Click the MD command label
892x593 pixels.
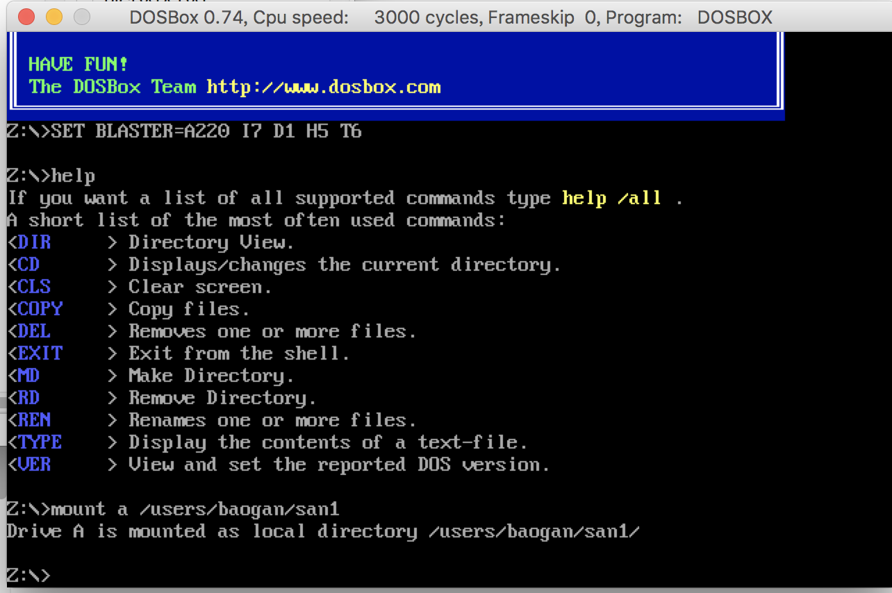pos(28,376)
